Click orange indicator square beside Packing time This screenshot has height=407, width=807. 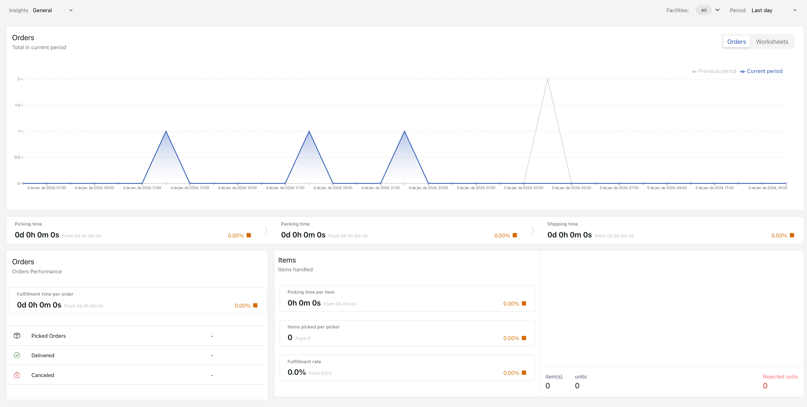(x=515, y=235)
